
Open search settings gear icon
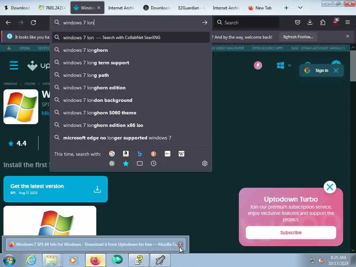coord(204,163)
